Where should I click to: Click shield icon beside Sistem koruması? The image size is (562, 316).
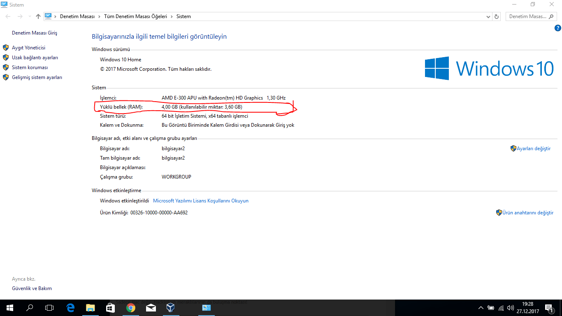[x=6, y=67]
